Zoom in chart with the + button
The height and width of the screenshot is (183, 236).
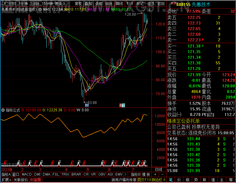point(155,174)
